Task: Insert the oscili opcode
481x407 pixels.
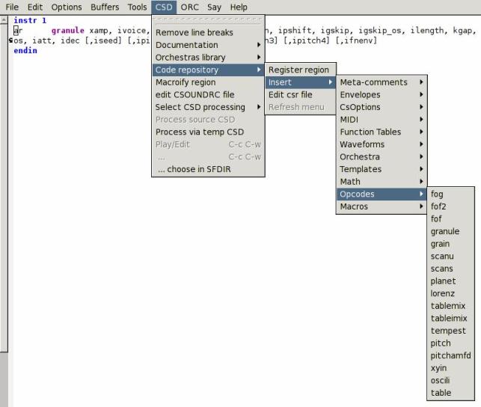Action: [x=450, y=380]
